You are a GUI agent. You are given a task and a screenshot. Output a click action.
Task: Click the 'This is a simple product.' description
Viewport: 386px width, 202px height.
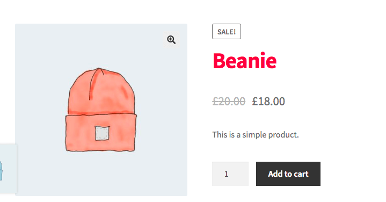[256, 135]
